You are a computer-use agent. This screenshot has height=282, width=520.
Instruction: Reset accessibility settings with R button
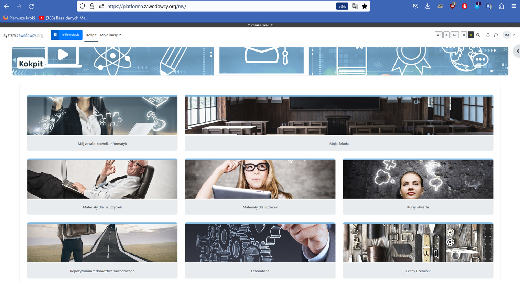click(464, 35)
